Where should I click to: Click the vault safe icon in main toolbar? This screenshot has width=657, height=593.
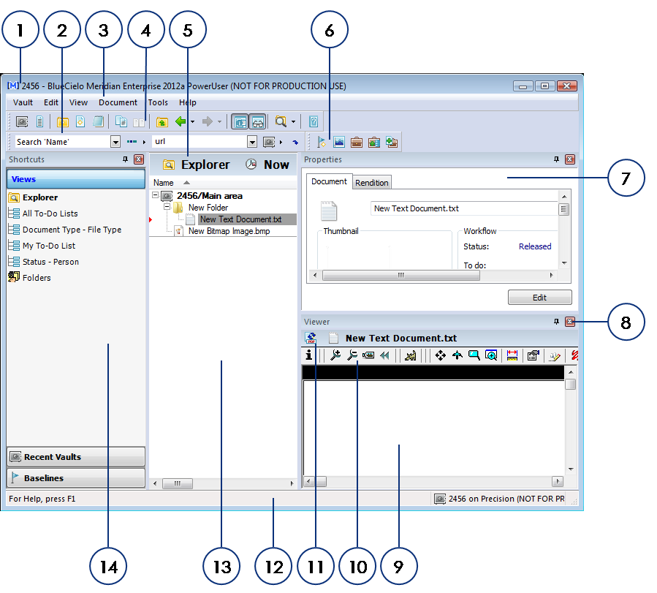(22, 122)
